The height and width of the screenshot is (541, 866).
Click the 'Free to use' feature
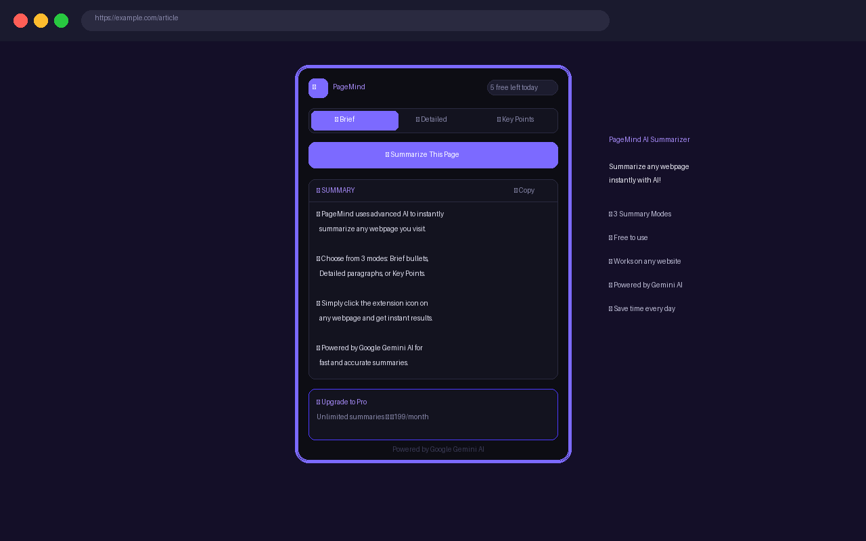[629, 238]
